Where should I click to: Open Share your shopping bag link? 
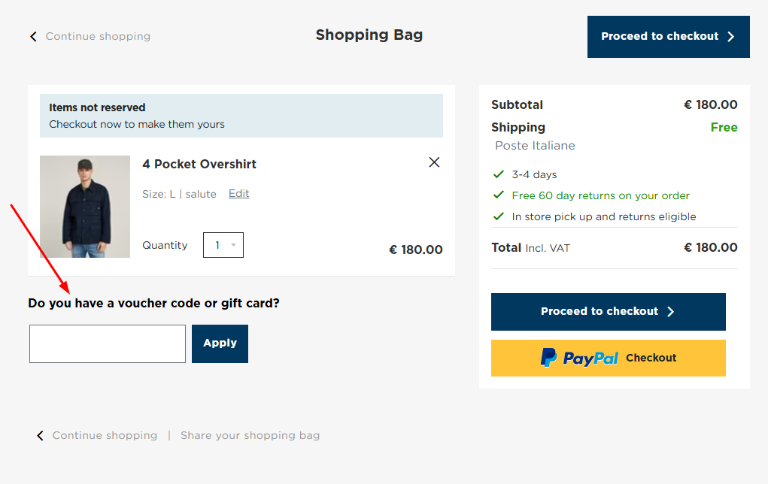(250, 435)
